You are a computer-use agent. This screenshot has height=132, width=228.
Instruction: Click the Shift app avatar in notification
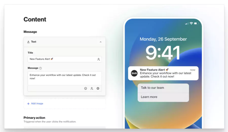(x=134, y=73)
